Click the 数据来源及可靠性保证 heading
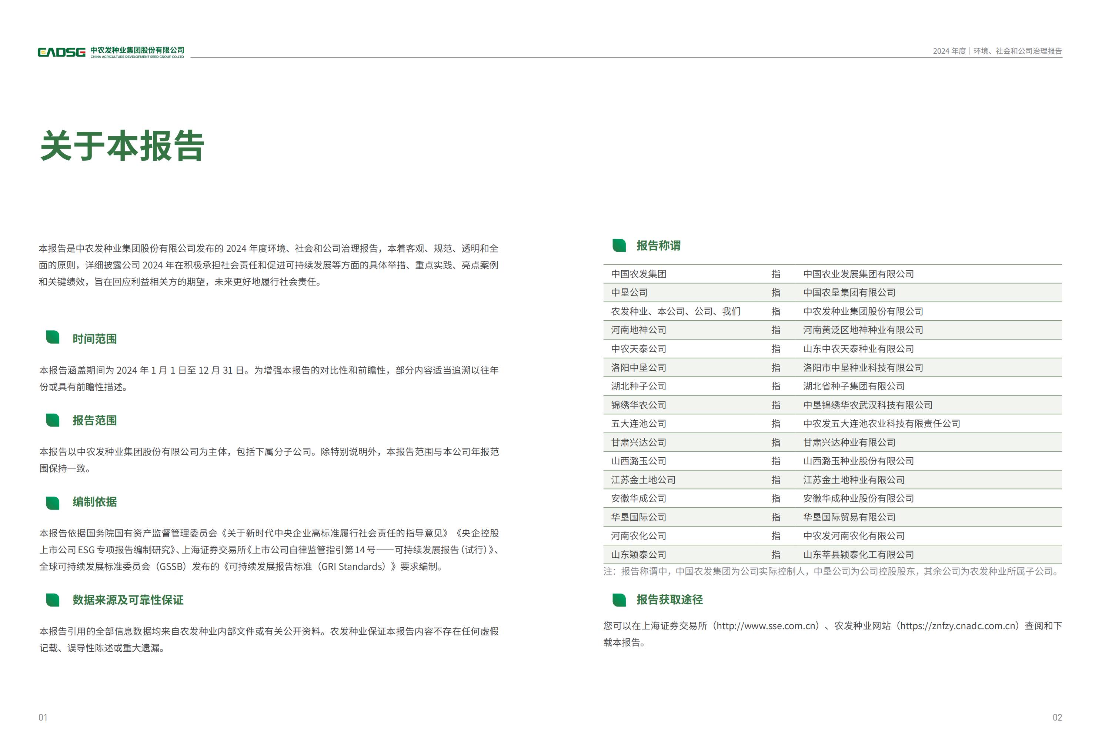Image resolution: width=1102 pixels, height=748 pixels. pyautogui.click(x=128, y=600)
